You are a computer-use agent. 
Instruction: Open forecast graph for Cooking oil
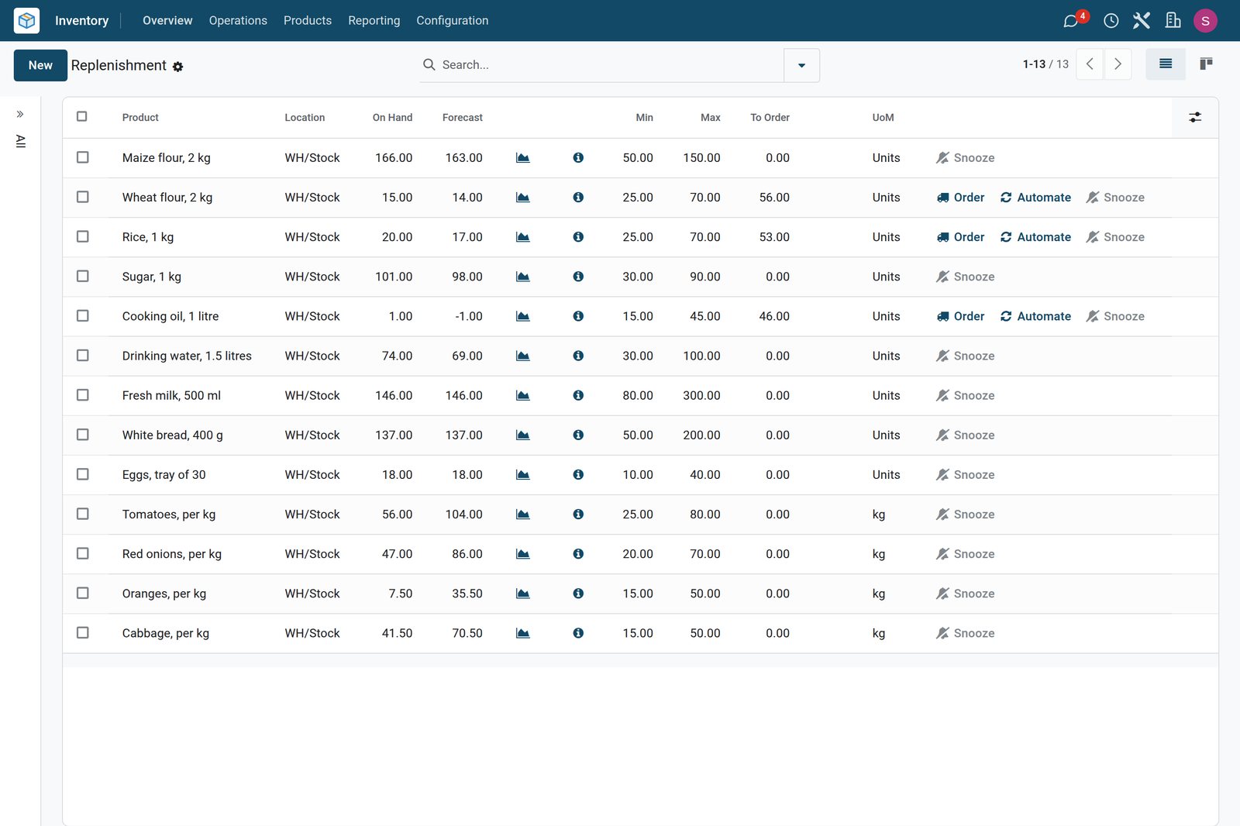(523, 316)
